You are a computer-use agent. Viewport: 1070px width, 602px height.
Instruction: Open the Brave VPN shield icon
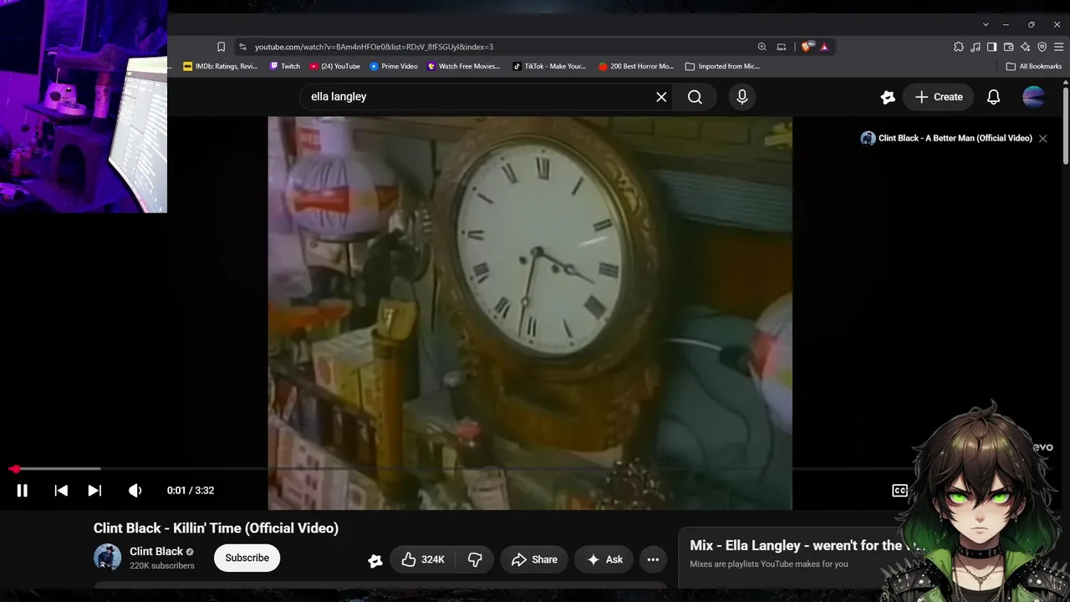(1042, 47)
